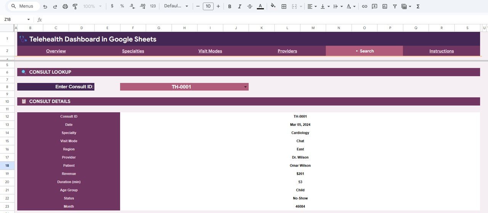The image size is (488, 213).
Task: Print the spreadsheet
Action: click(65, 6)
